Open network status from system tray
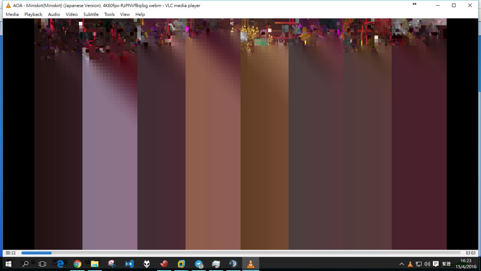 click(419, 264)
